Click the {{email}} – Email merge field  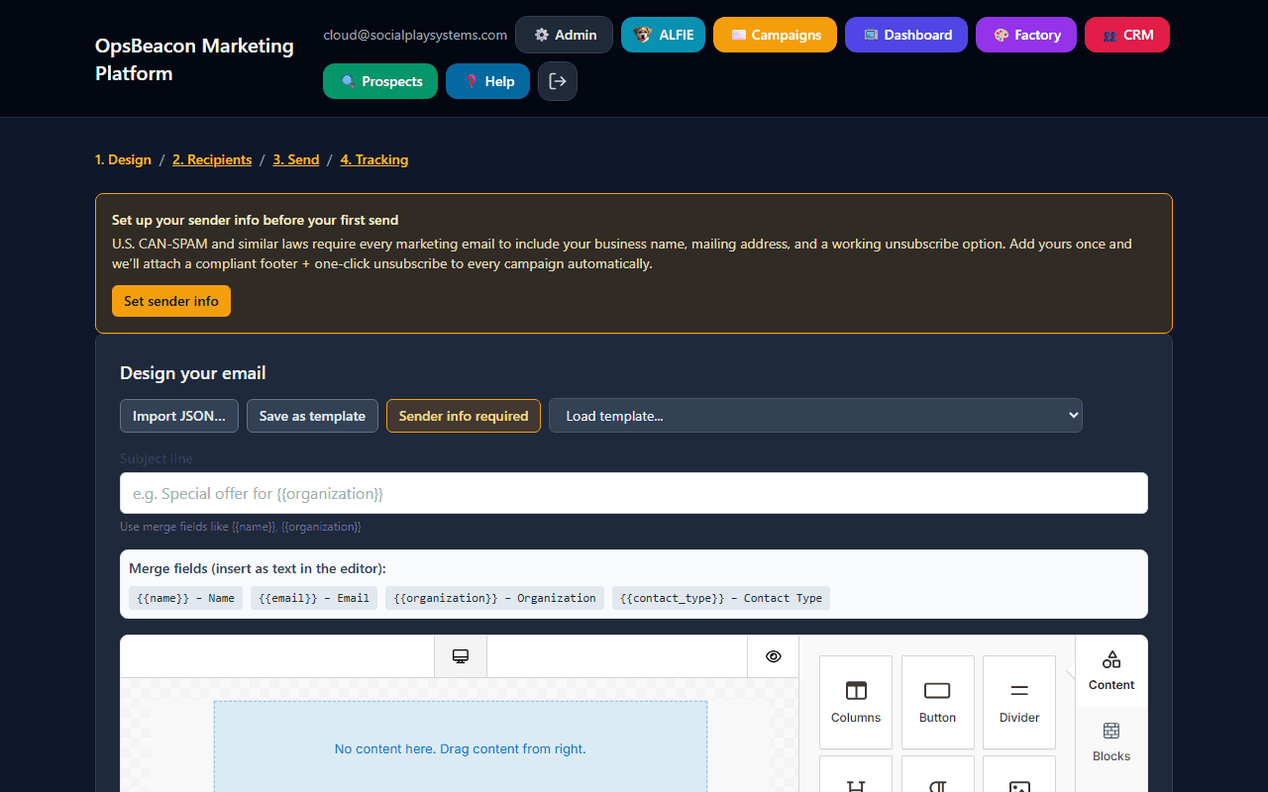pos(314,598)
